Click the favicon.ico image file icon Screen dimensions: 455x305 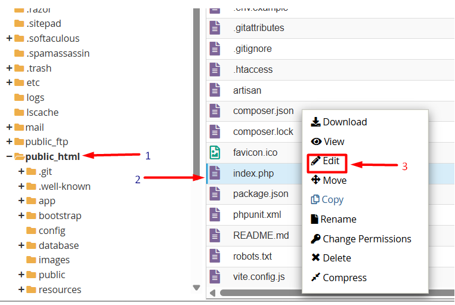(x=215, y=152)
